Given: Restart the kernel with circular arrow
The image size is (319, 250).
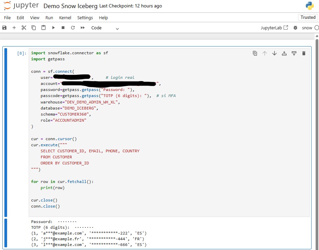Looking at the screenshot, I should (x=73, y=28).
